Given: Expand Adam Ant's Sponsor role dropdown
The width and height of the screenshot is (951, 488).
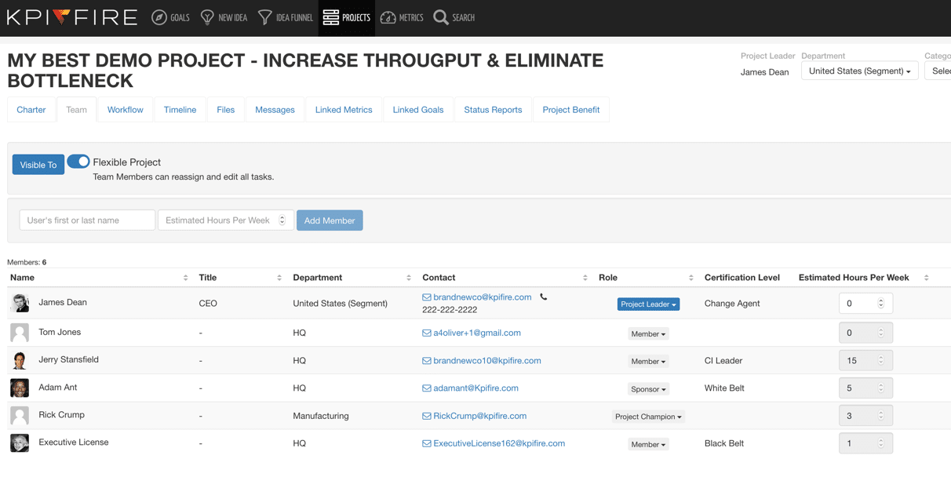Looking at the screenshot, I should pyautogui.click(x=648, y=389).
